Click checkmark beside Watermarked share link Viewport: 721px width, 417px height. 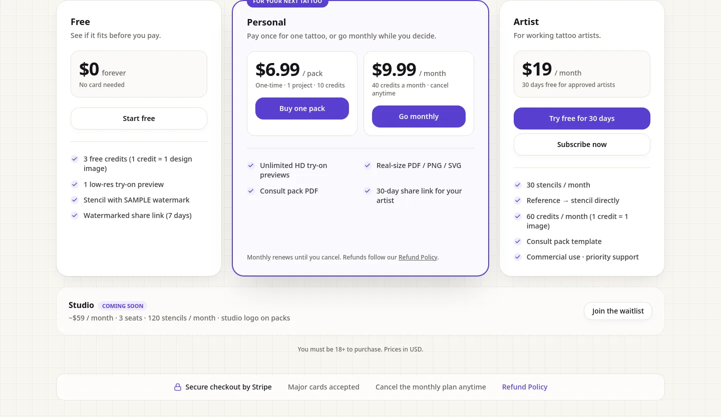click(x=75, y=215)
